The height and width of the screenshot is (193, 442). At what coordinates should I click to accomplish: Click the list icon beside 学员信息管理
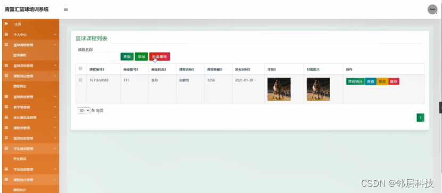click(x=6, y=169)
